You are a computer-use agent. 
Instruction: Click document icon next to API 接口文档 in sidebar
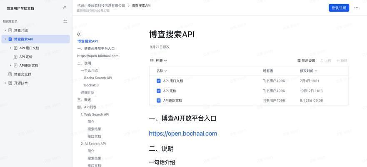(15, 48)
